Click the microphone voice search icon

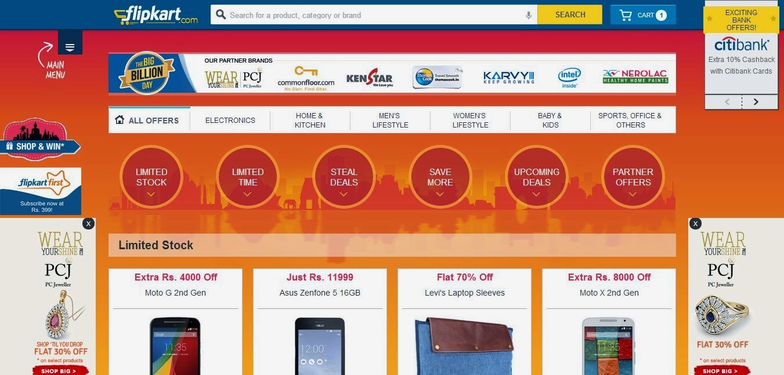pos(528,15)
